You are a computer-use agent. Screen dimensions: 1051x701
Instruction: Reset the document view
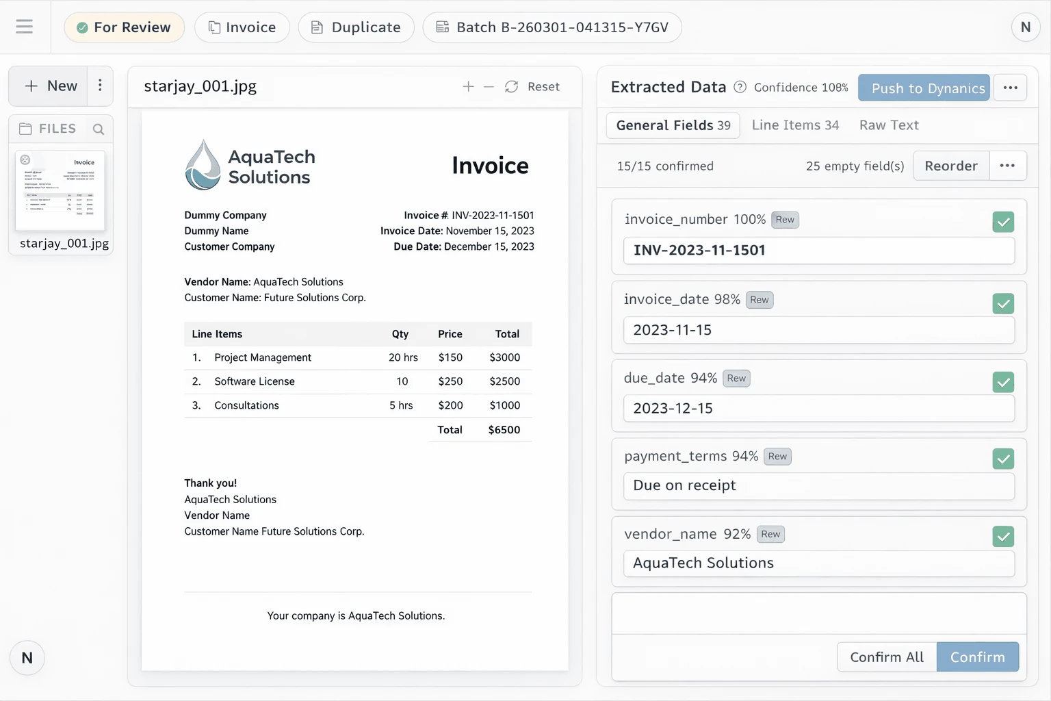(x=532, y=86)
